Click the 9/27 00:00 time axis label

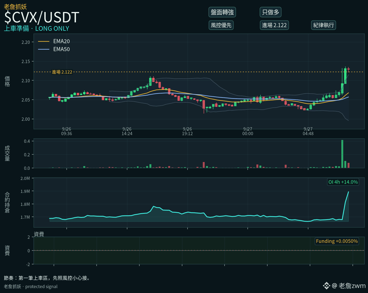tap(248, 131)
